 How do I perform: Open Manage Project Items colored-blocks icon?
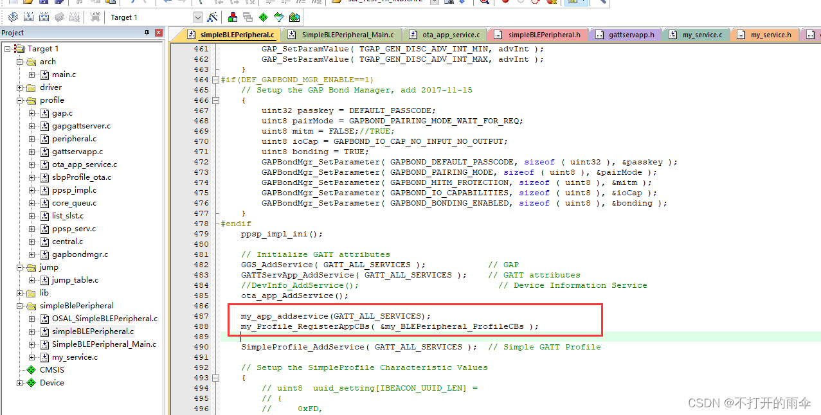pyautogui.click(x=233, y=17)
